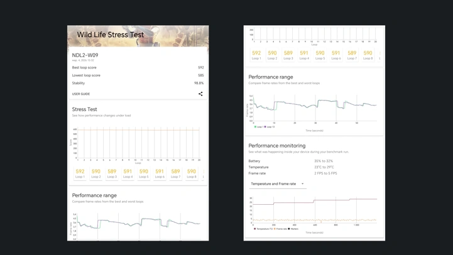Click the Wild Life Stress Test header banner

(138, 36)
